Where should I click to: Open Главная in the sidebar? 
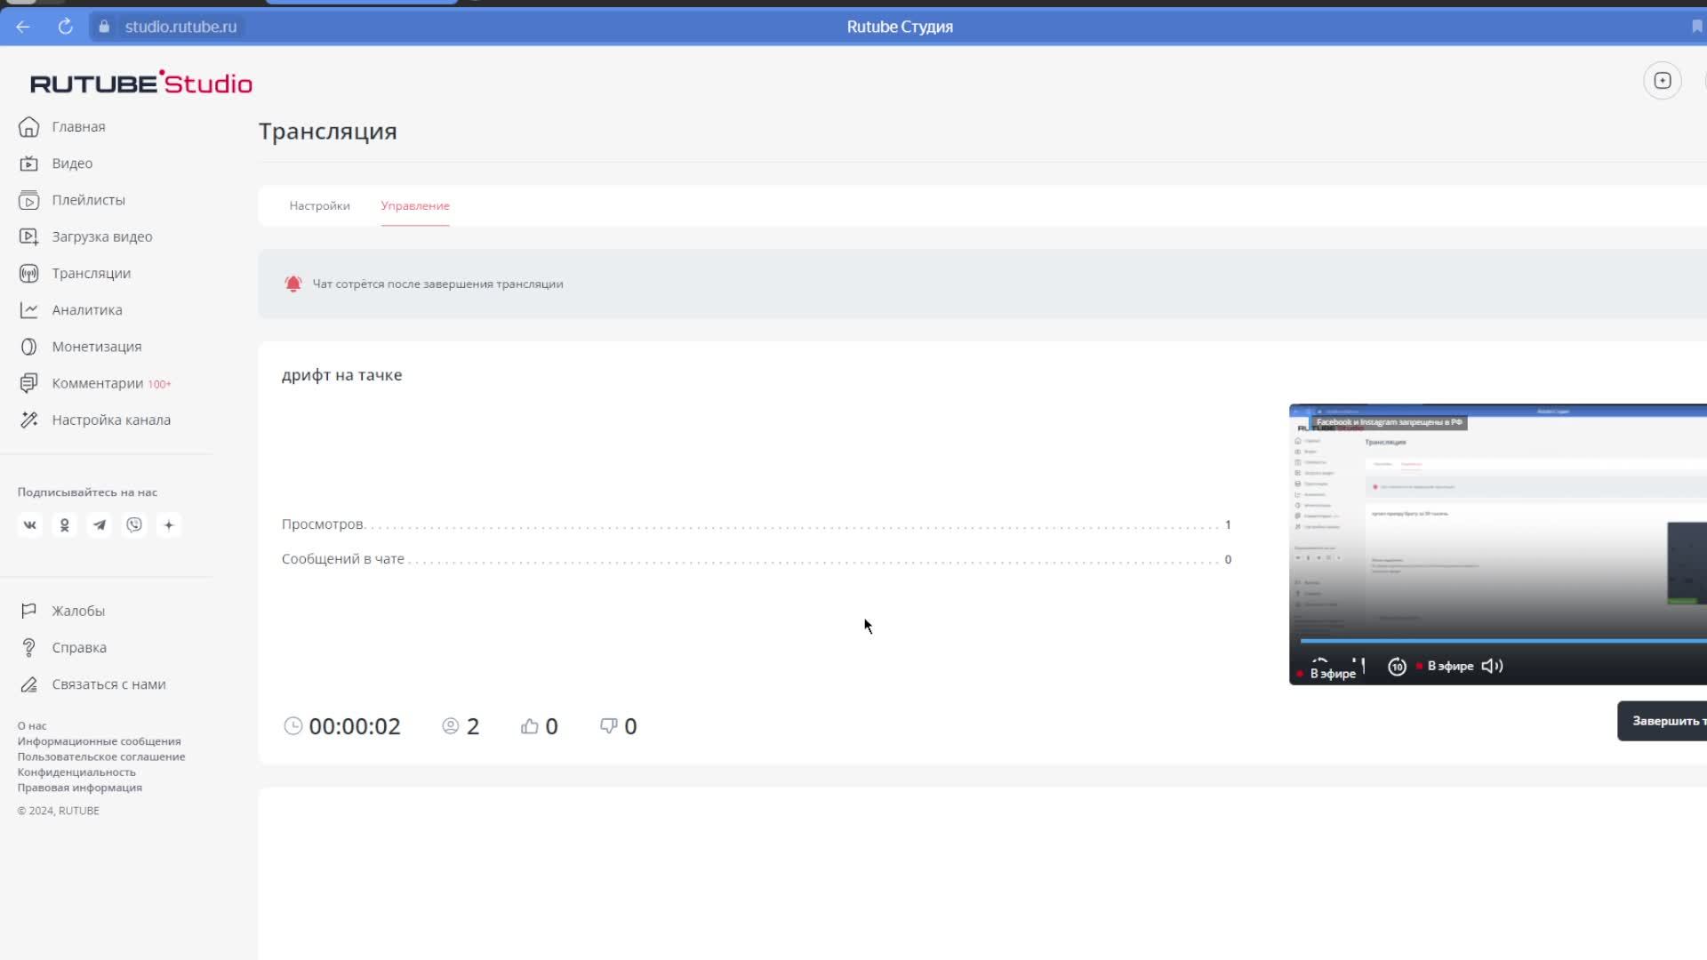(x=78, y=126)
